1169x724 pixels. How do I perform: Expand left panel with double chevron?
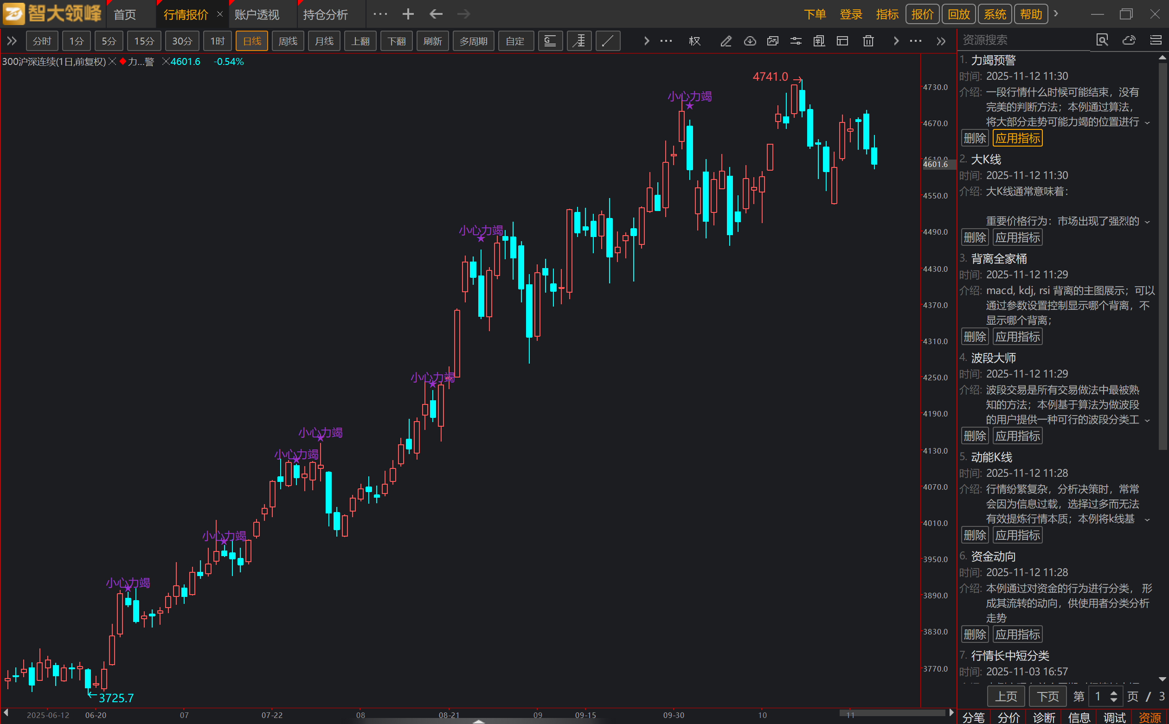[x=12, y=41]
